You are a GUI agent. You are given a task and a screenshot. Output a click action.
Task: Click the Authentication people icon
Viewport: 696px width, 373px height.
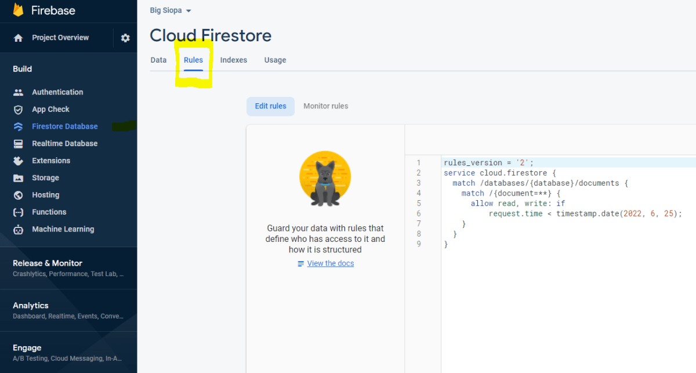point(19,92)
